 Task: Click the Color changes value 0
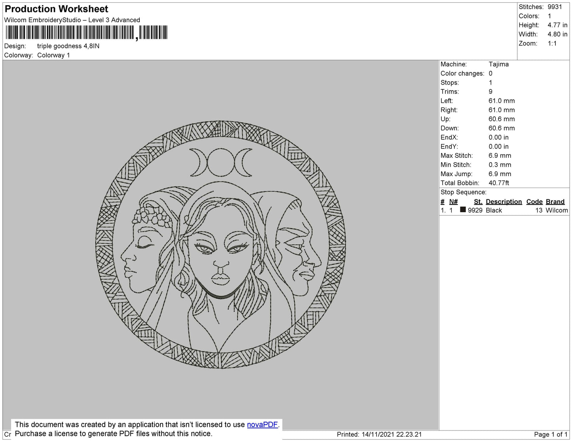click(x=490, y=73)
